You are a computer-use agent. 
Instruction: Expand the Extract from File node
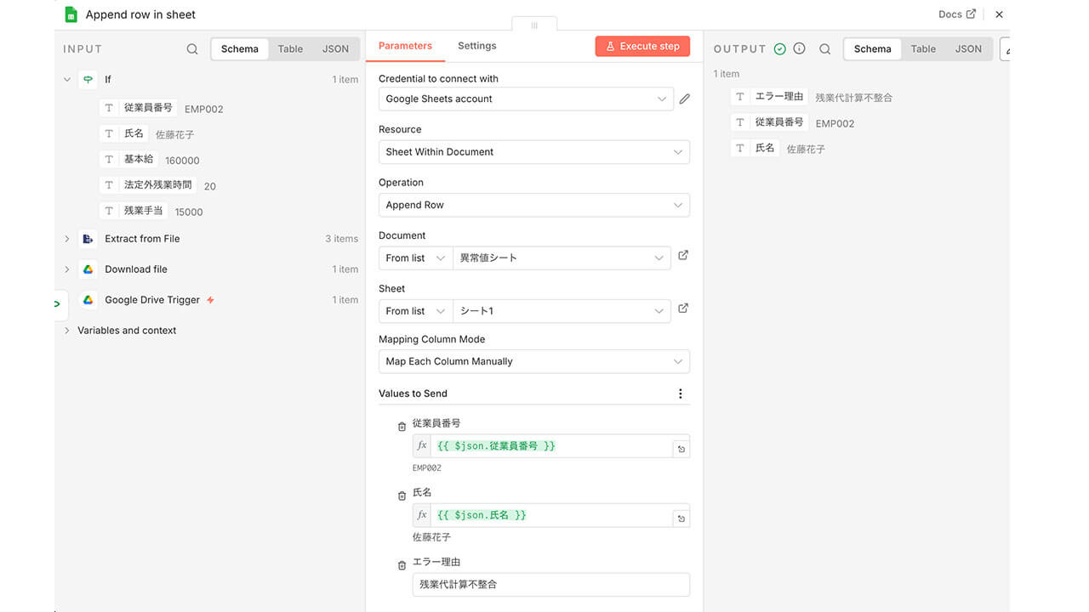67,239
